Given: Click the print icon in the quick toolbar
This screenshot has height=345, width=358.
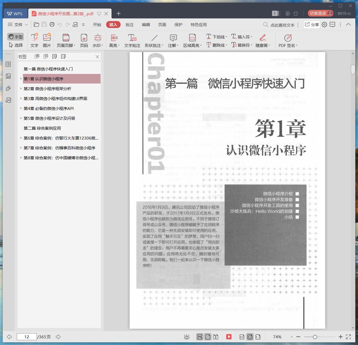Looking at the screenshot, I should (x=52, y=25).
